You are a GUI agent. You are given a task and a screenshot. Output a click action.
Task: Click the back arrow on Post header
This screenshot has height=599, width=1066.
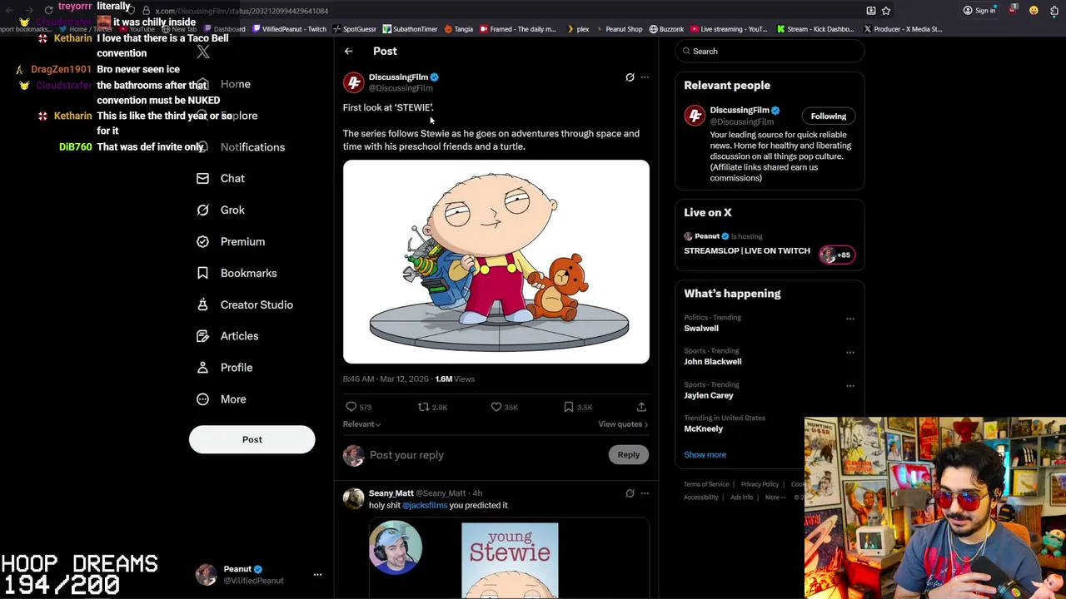point(348,52)
